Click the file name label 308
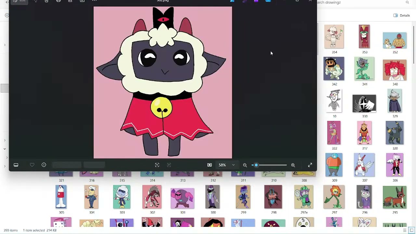This screenshot has height=234, width=416. coord(304,180)
